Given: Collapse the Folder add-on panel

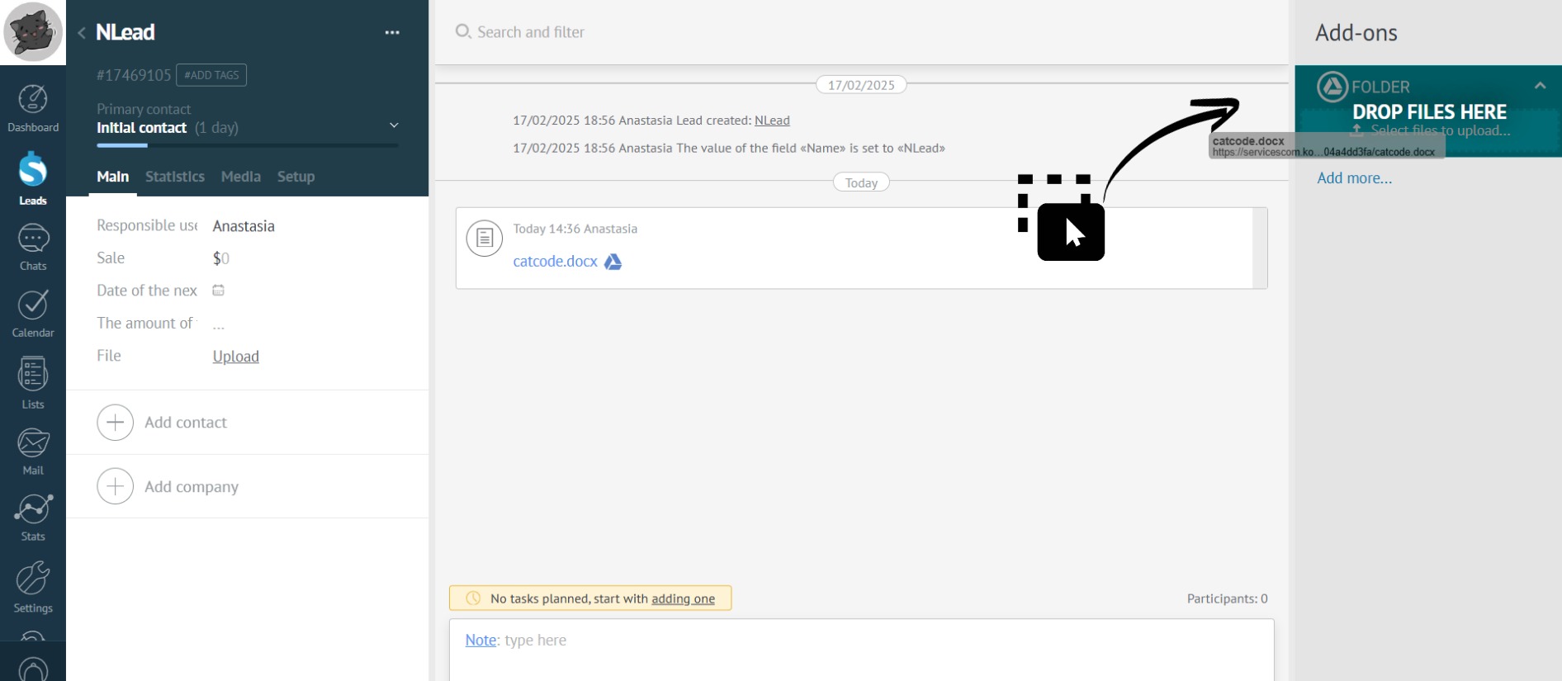Looking at the screenshot, I should (1540, 86).
